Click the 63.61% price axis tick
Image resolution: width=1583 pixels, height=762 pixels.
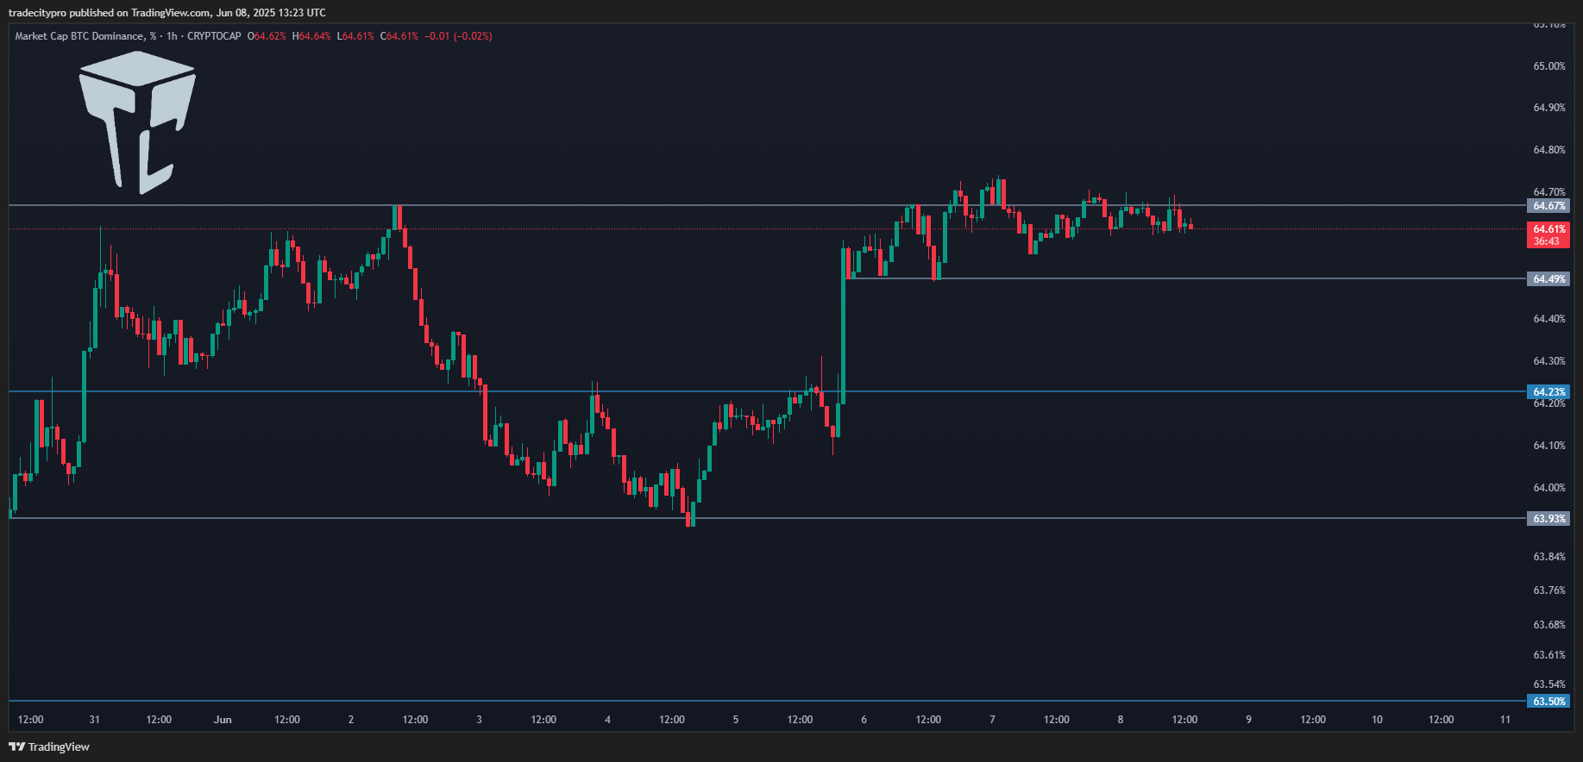[x=1549, y=655]
